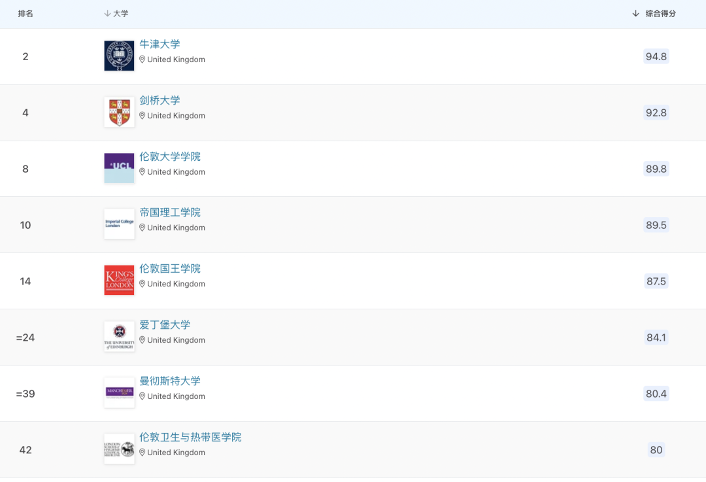
Task: Click the score value 89.8
Action: (656, 169)
